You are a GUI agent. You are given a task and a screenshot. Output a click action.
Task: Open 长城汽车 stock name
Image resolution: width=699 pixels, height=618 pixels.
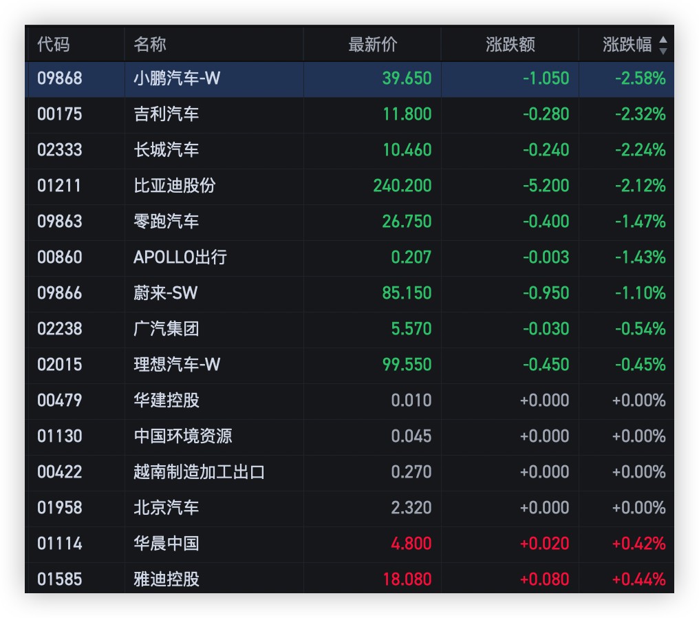(x=166, y=150)
